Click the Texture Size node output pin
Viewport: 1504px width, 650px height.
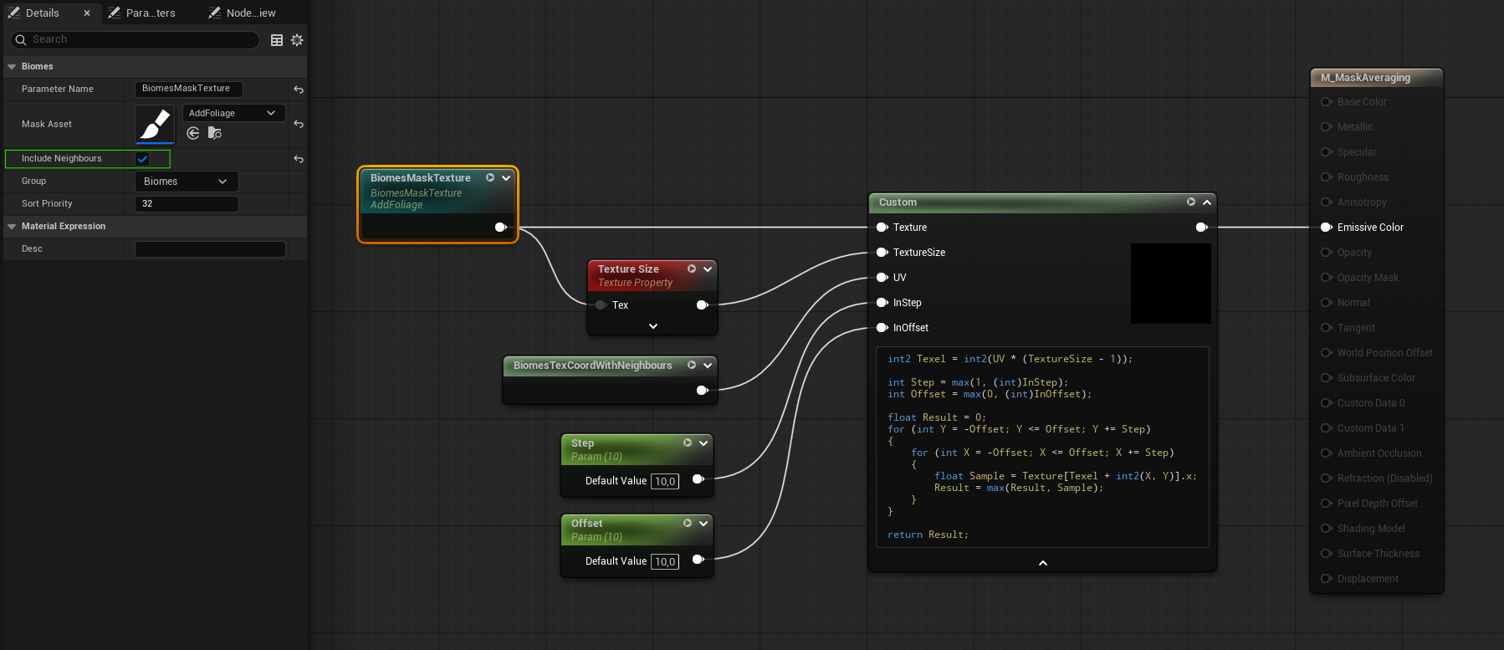(703, 305)
